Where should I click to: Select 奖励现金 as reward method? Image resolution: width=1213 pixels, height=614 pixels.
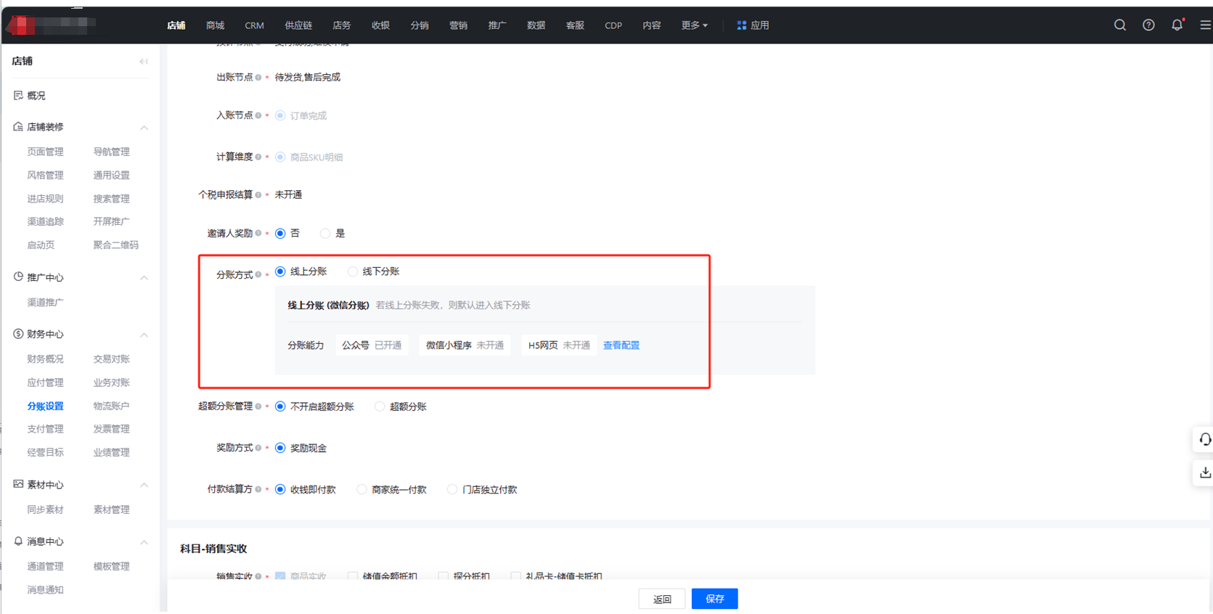pyautogui.click(x=280, y=448)
